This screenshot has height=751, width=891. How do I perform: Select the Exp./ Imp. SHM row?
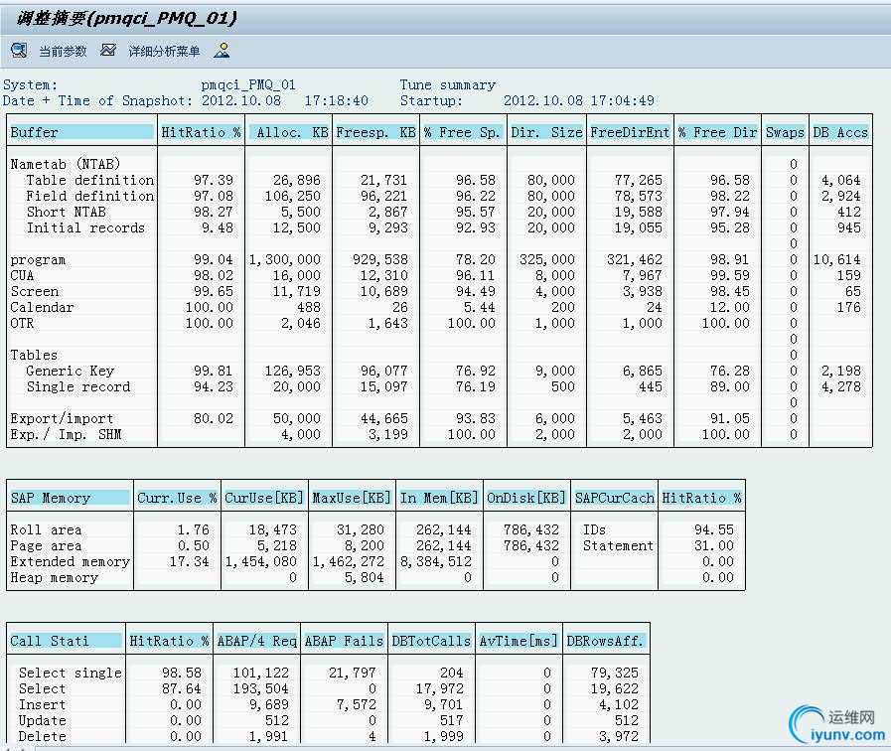[x=439, y=434]
